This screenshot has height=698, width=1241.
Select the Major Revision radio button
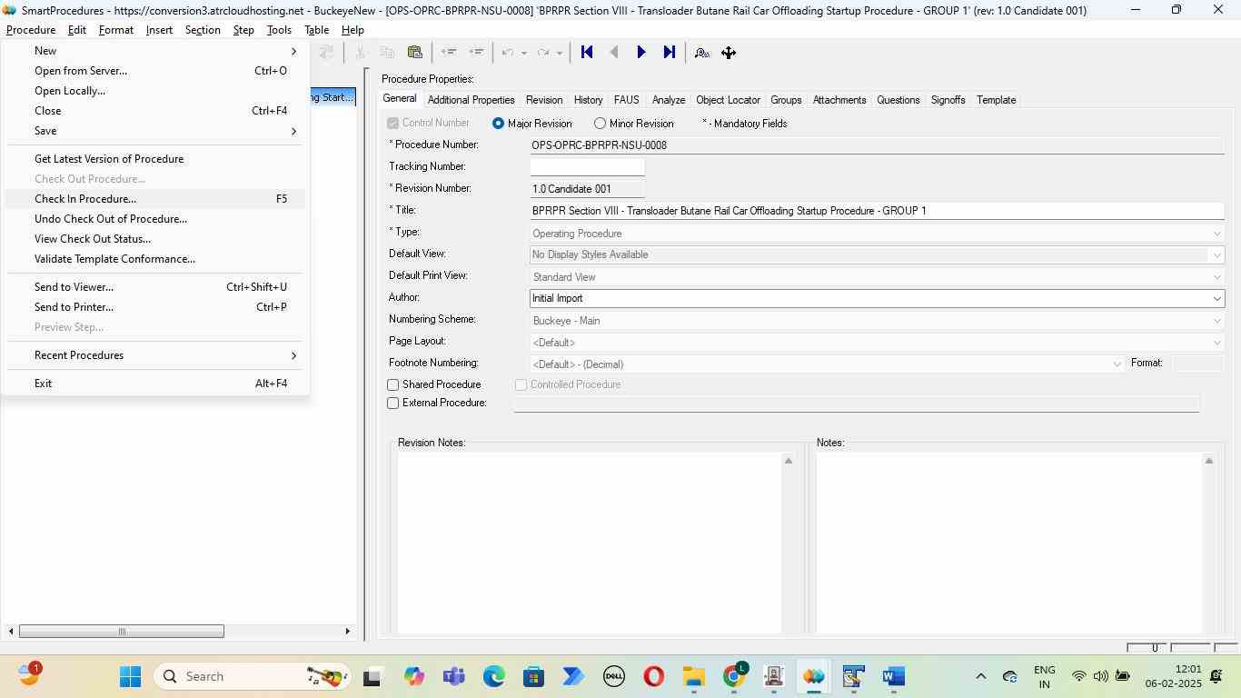[498, 124]
